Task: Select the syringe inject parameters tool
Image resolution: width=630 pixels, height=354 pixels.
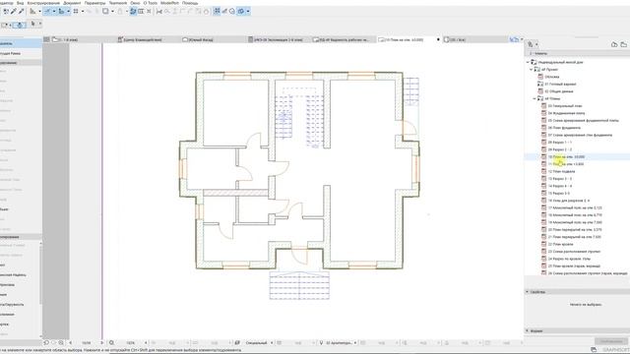Action: pyautogui.click(x=22, y=11)
